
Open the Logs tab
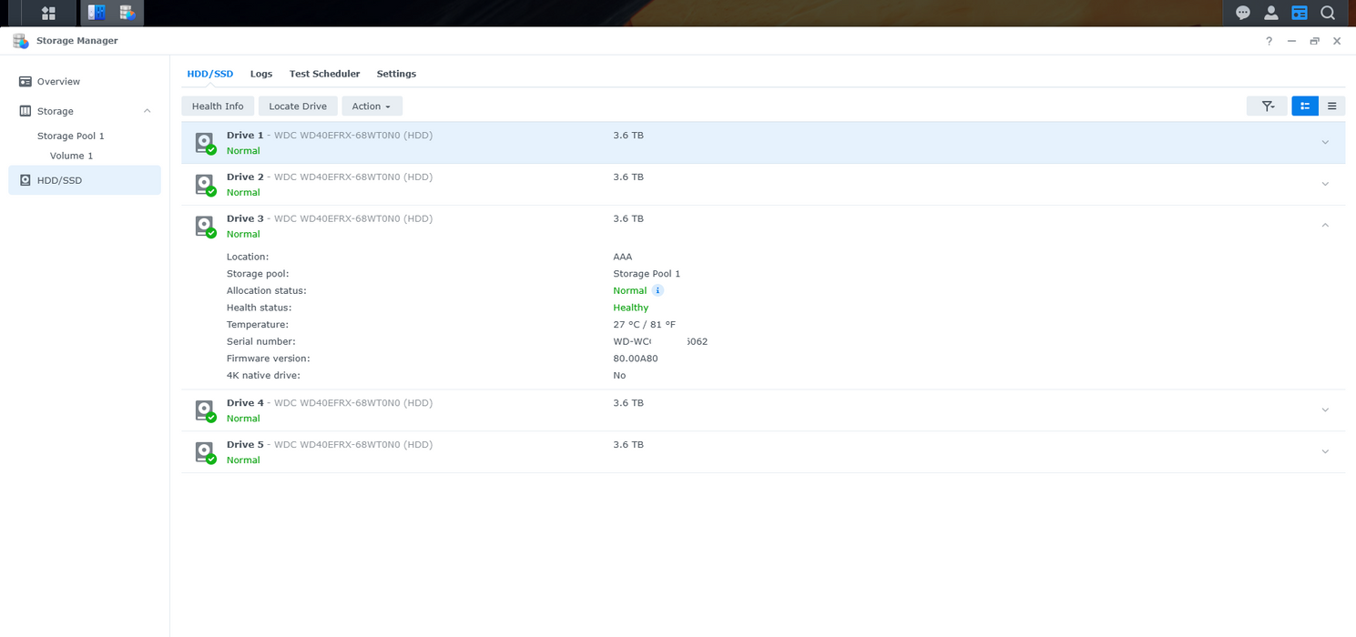pyautogui.click(x=261, y=74)
